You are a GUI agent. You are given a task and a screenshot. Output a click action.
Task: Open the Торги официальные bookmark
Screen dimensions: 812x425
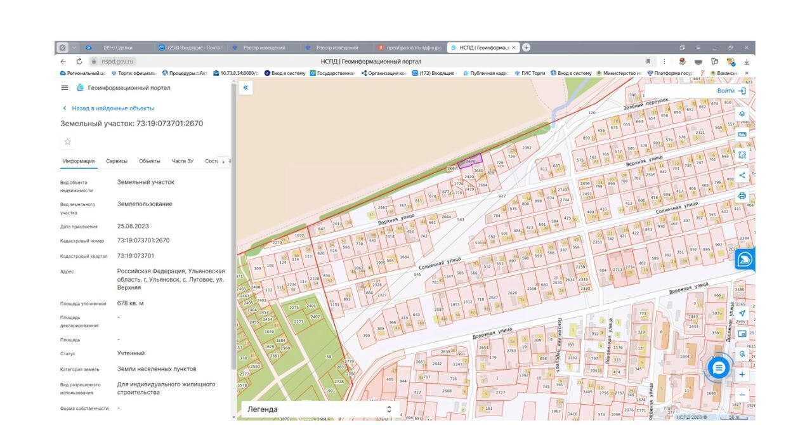133,73
